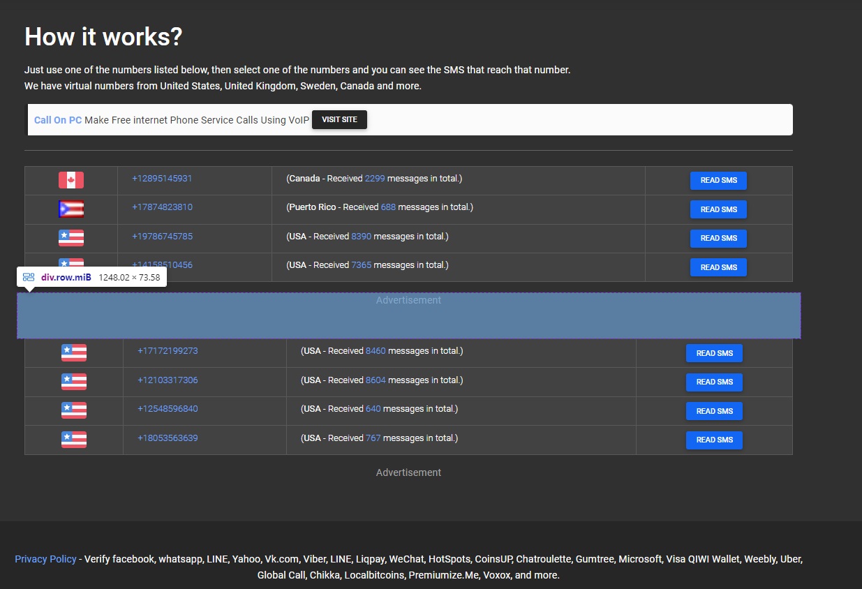Click the USA flag beside +12548596840
862x589 pixels.
(73, 410)
